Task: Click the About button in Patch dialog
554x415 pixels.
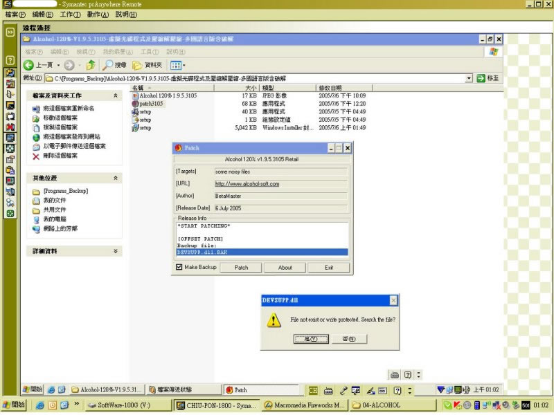Action: click(x=285, y=268)
